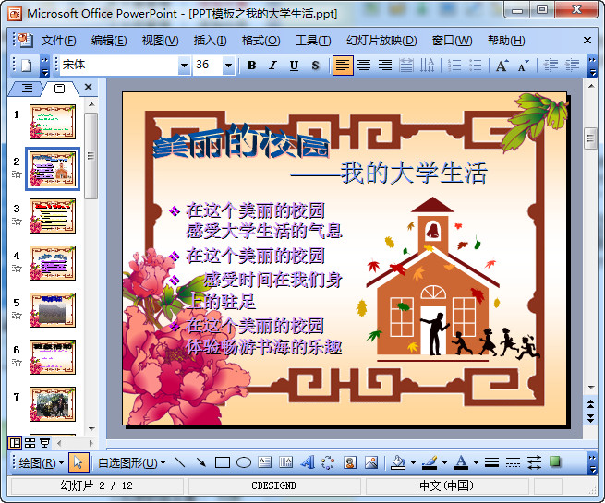Image resolution: width=605 pixels, height=503 pixels.
Task: Toggle Numbering list button
Action: [454, 66]
